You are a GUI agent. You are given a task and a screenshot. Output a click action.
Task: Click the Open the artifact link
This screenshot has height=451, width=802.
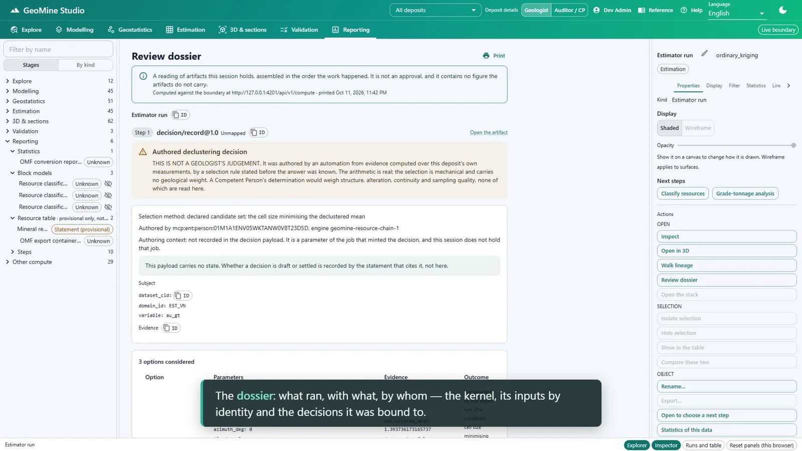point(488,133)
